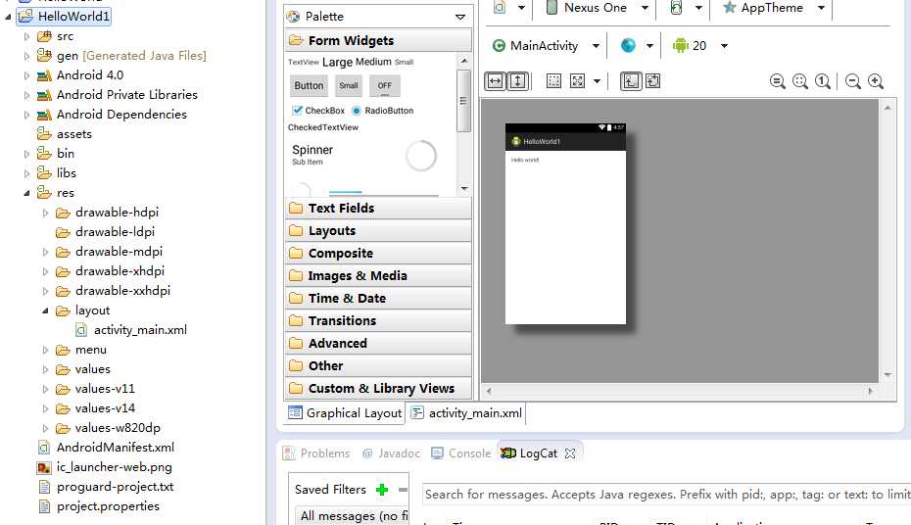Toggle fill width layout icon
The image size is (911, 525).
495,81
